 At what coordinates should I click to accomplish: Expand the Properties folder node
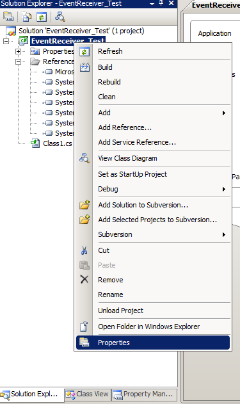(18, 51)
